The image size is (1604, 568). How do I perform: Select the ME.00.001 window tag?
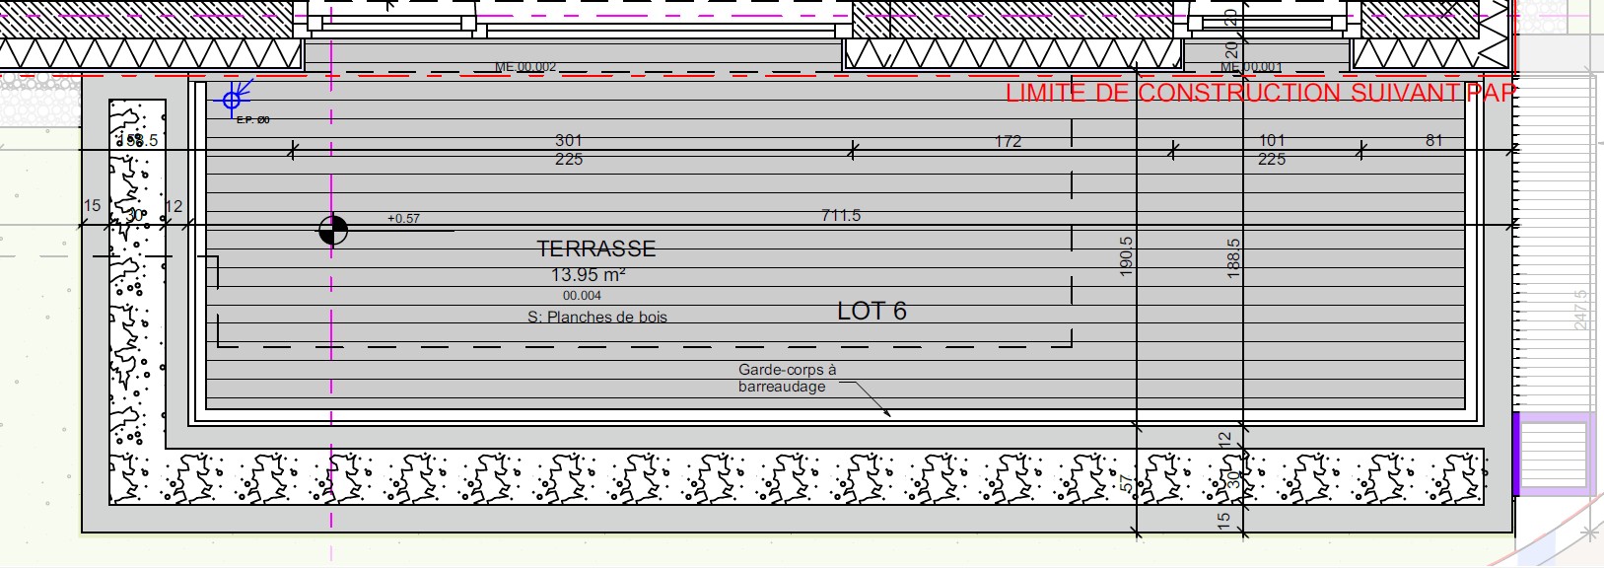[1251, 67]
